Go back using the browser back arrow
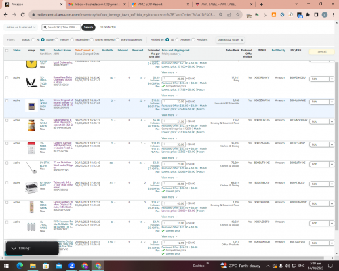Viewport: 339px width, 271px height. coord(6,14)
